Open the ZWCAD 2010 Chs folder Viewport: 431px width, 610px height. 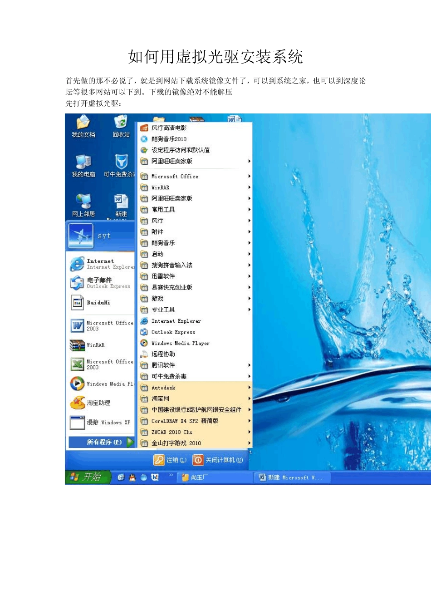point(195,433)
